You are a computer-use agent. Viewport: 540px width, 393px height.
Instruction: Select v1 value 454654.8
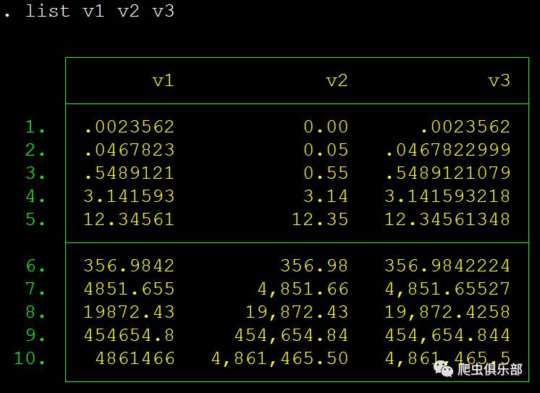pos(129,335)
